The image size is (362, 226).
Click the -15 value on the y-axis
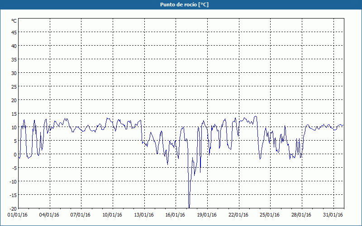14,195
